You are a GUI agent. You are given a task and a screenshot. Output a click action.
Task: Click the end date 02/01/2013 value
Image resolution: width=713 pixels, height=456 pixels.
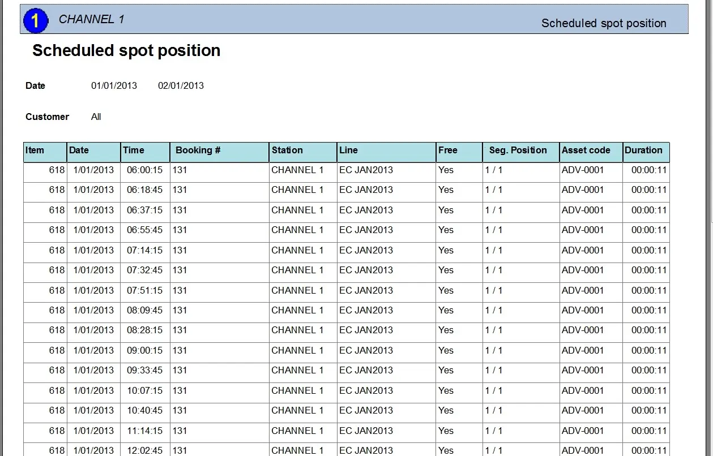[x=181, y=86]
